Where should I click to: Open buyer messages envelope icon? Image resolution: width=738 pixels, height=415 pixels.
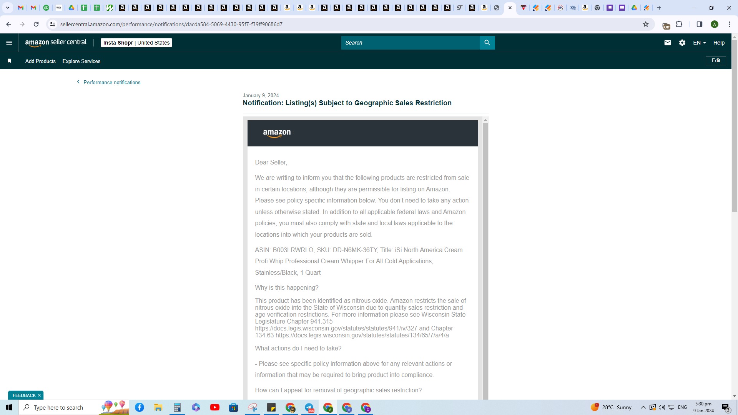click(x=668, y=43)
